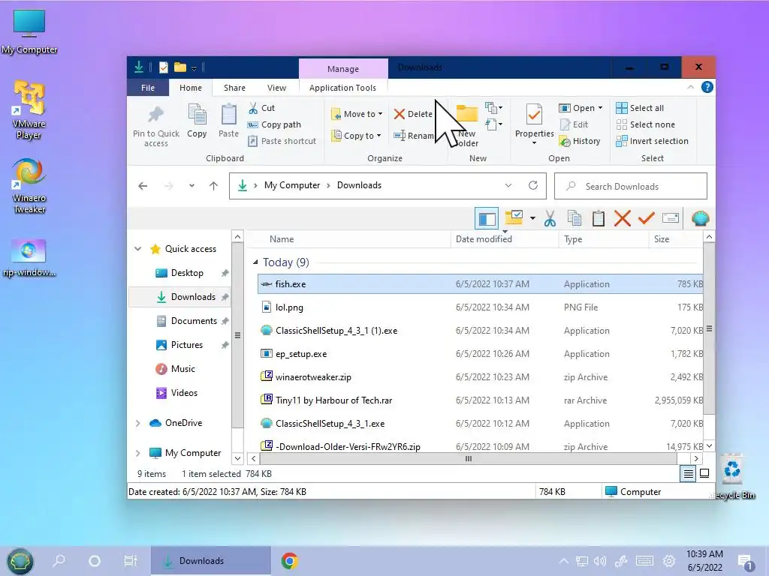Click the Start shell button on taskbar
The image size is (769, 576).
click(19, 561)
